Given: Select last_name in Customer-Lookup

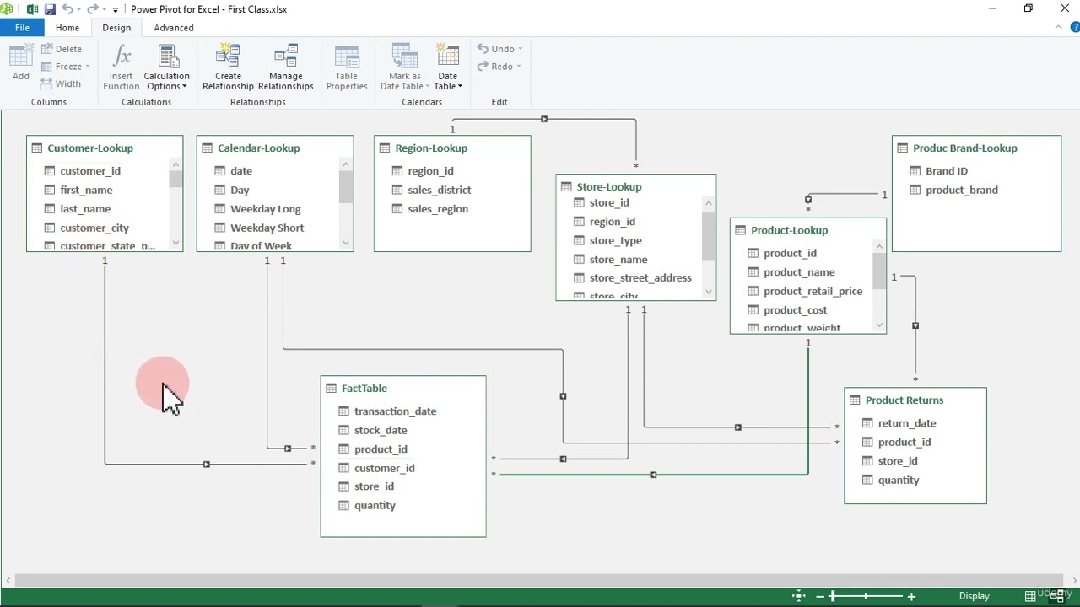Looking at the screenshot, I should [85, 209].
